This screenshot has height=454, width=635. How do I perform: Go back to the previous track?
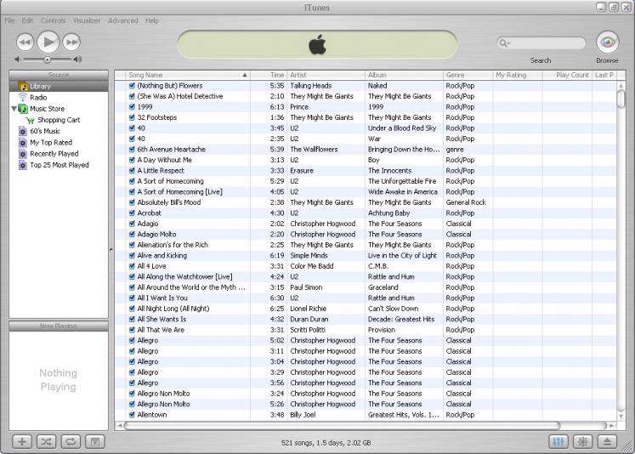[x=26, y=42]
